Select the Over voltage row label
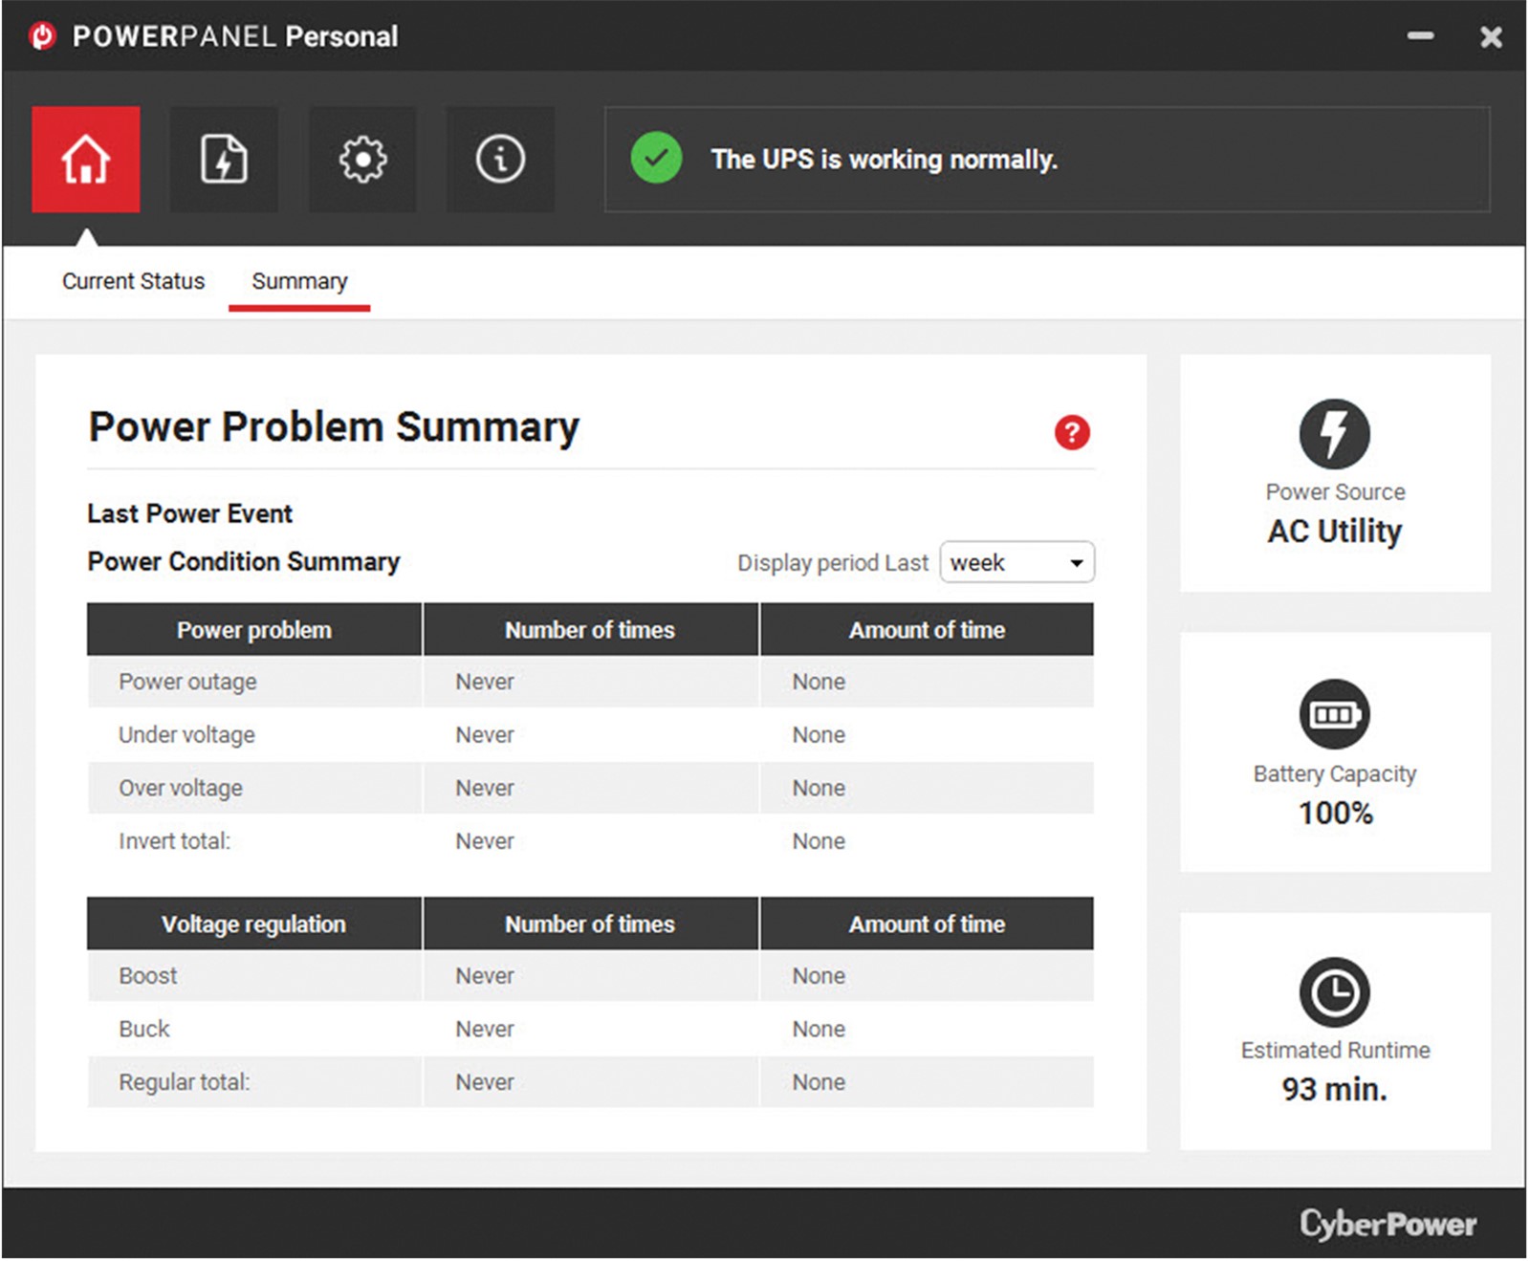The width and height of the screenshot is (1530, 1261). pyautogui.click(x=181, y=788)
